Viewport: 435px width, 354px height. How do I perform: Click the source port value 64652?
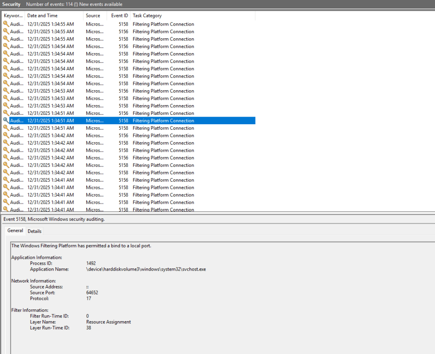(92, 293)
